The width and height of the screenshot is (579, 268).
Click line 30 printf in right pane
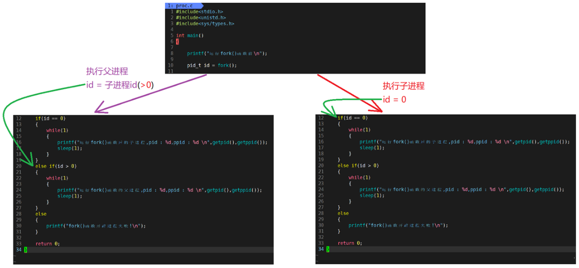pos(398,225)
